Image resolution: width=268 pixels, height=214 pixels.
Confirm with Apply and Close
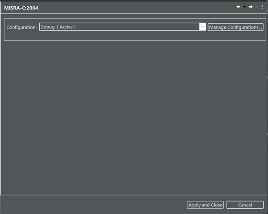coord(205,205)
